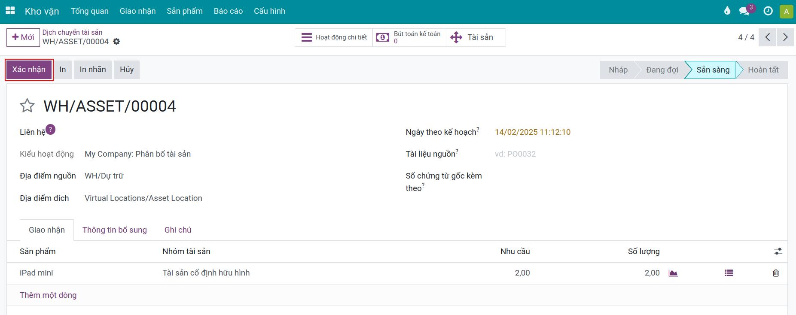Image resolution: width=796 pixels, height=315 pixels.
Task: Edit the Ngày theo kế hoạch date field
Action: pos(533,132)
